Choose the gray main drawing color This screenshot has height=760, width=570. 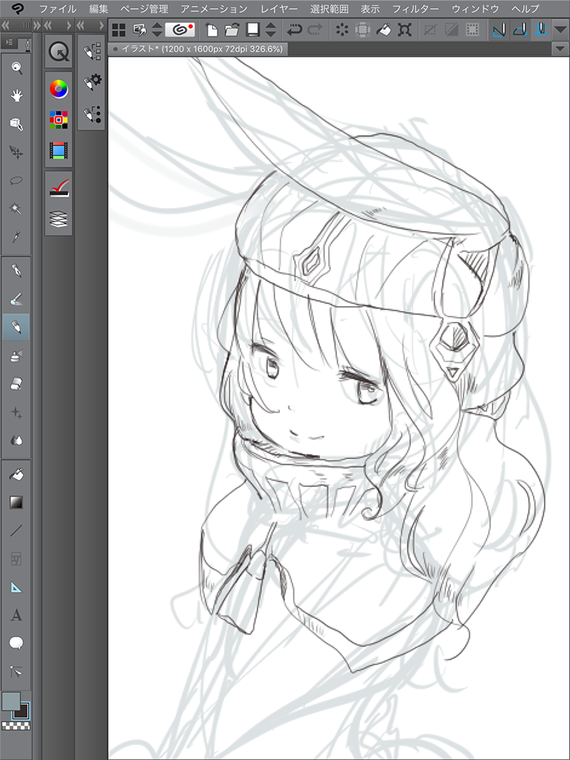(10, 701)
